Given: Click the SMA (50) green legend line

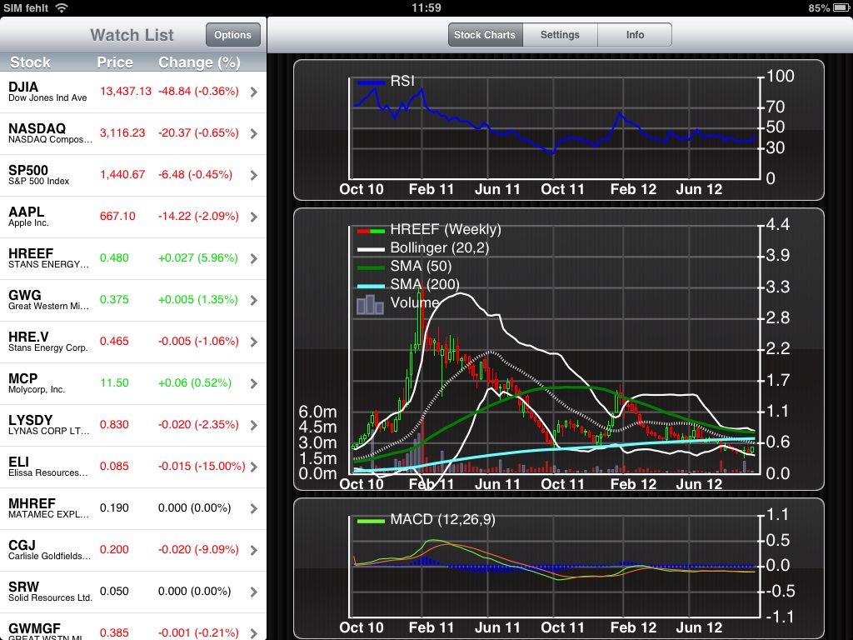Looking at the screenshot, I should 371,267.
